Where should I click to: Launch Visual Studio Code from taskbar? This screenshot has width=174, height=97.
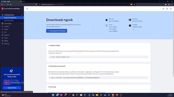pos(89,95)
